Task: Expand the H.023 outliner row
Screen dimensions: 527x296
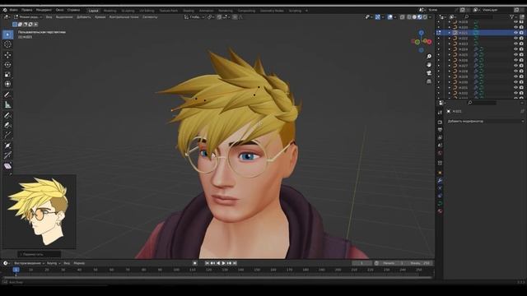Action: tap(450, 44)
